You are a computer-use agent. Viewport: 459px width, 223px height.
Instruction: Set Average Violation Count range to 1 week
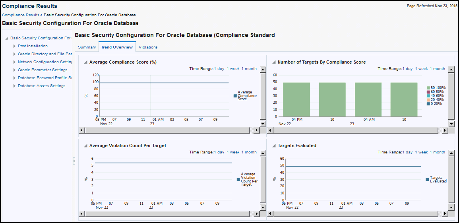click(x=233, y=152)
